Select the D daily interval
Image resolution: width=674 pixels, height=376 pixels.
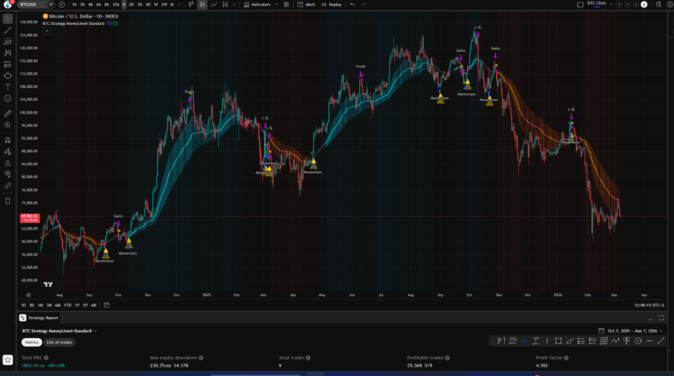[124, 5]
